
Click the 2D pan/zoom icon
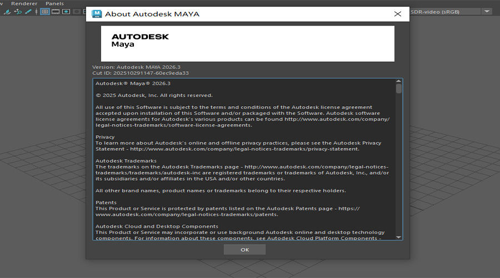coord(18,11)
